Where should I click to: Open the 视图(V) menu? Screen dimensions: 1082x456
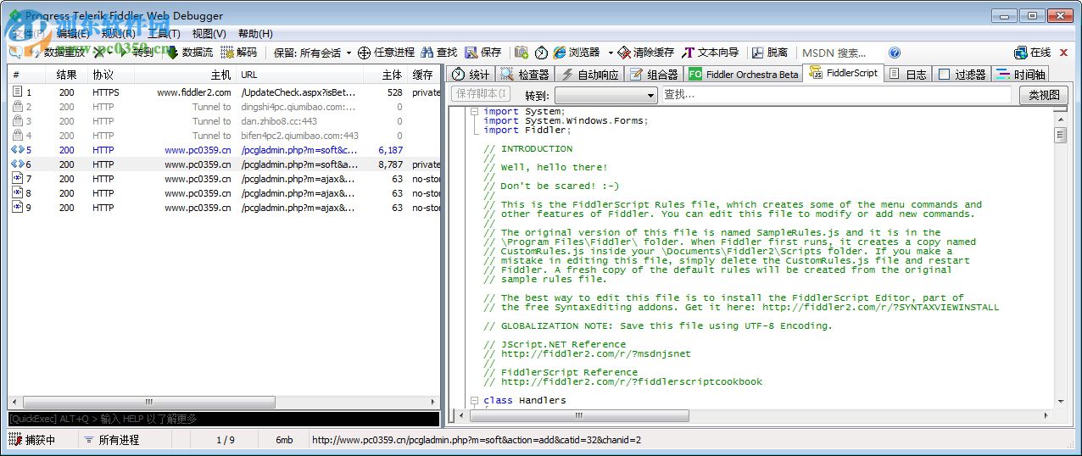pos(209,33)
